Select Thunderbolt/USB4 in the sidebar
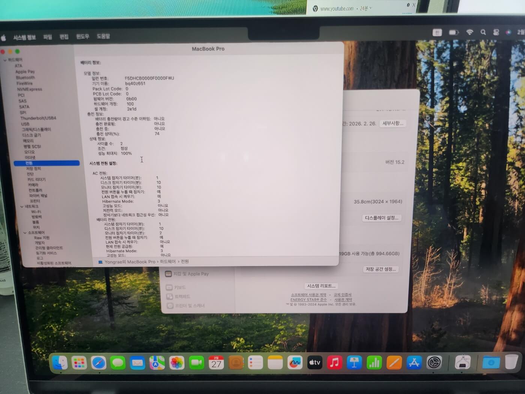Viewport: 525px width, 394px height. pos(38,118)
